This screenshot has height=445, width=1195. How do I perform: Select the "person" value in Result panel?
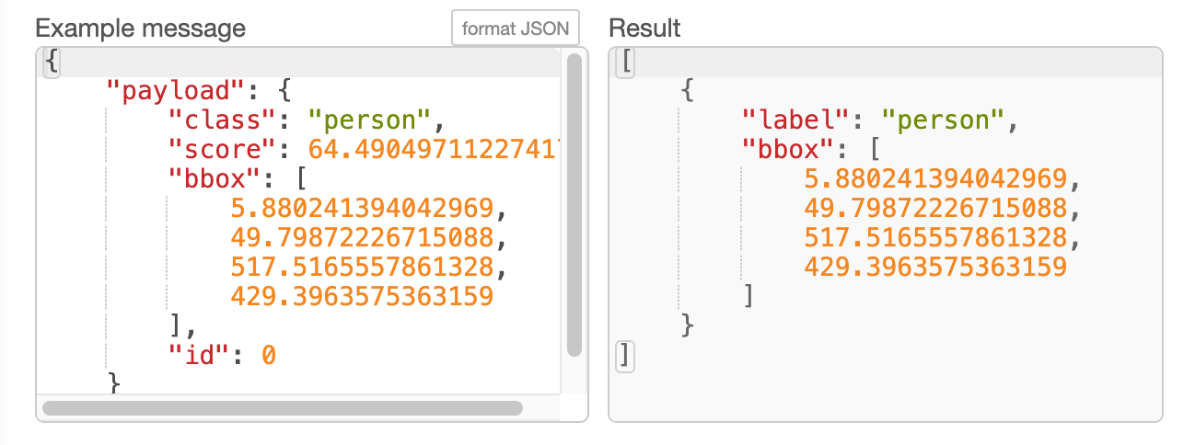point(943,120)
